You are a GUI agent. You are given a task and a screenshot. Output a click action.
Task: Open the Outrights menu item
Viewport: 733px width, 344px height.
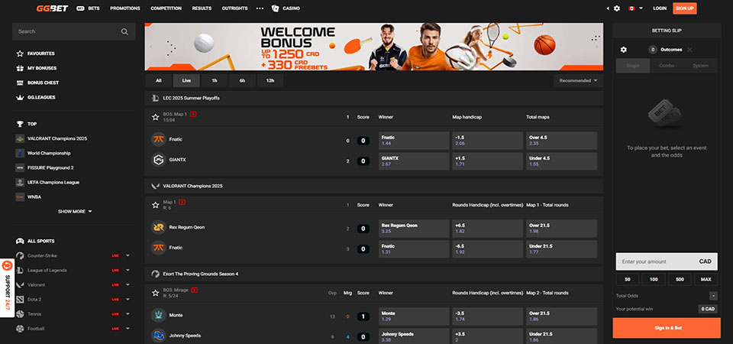pos(235,8)
